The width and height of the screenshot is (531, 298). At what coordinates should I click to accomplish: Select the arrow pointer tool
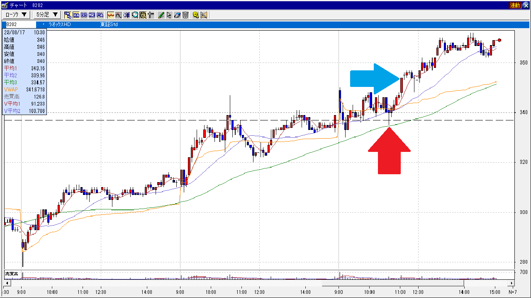[169, 15]
